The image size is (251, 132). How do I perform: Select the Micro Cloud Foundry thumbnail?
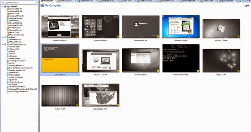(181, 58)
